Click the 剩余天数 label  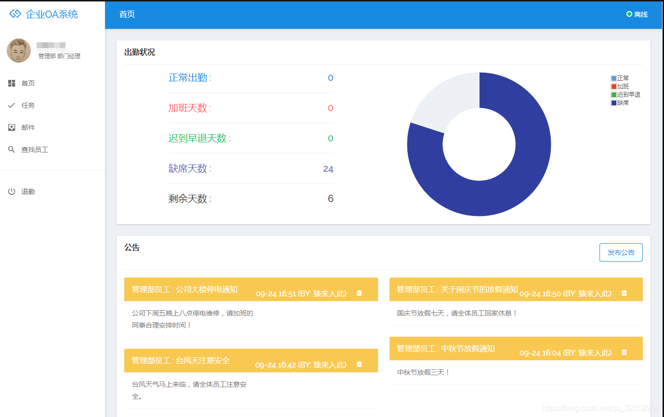[x=190, y=199]
